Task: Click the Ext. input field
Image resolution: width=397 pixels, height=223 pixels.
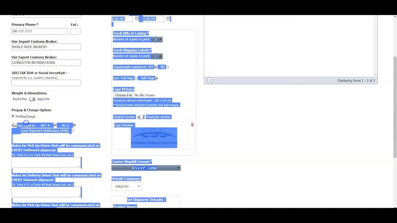Action: pos(75,31)
